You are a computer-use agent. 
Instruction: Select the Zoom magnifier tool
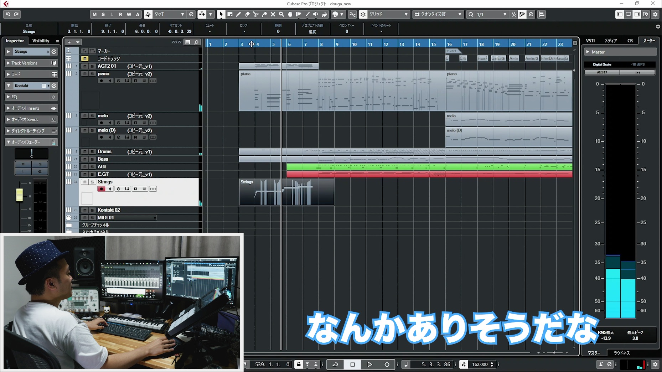(x=281, y=14)
